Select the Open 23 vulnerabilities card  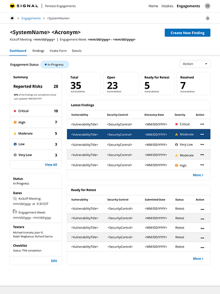pyautogui.click(x=121, y=84)
